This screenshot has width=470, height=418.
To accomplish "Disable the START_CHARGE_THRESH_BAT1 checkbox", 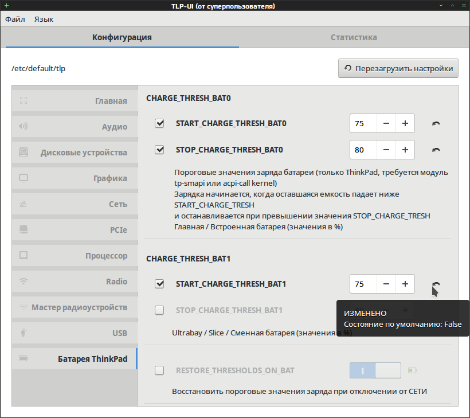I will tap(159, 284).
